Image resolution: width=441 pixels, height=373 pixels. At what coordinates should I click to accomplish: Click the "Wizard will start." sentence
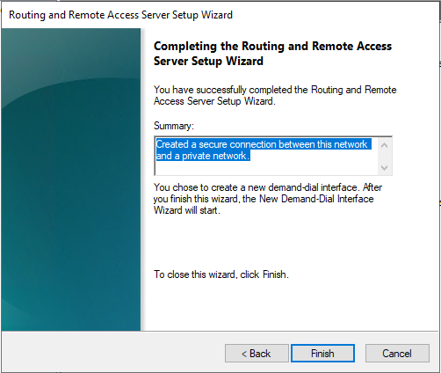[187, 210]
